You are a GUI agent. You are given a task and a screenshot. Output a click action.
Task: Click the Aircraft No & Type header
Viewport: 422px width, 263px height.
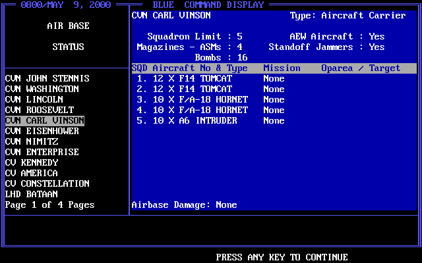coord(200,68)
